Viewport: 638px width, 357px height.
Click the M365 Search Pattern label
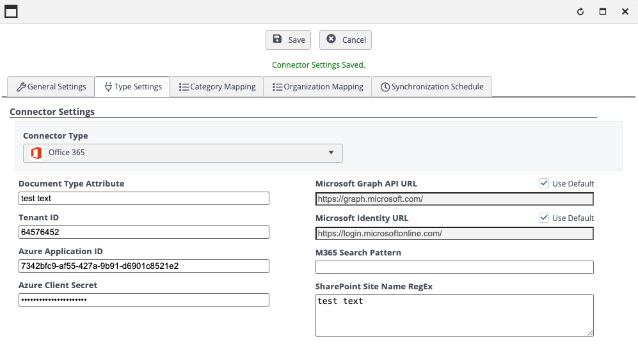click(x=358, y=253)
